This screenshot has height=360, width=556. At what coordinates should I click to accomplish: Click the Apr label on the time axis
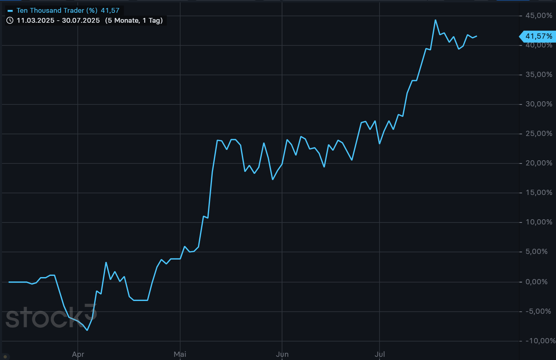click(x=78, y=354)
